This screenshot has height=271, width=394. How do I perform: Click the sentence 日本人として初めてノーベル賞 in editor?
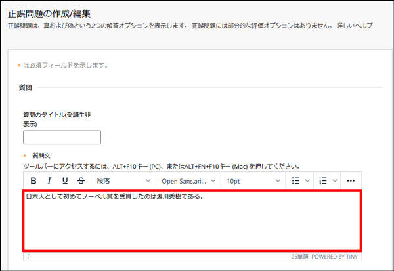coord(114,196)
